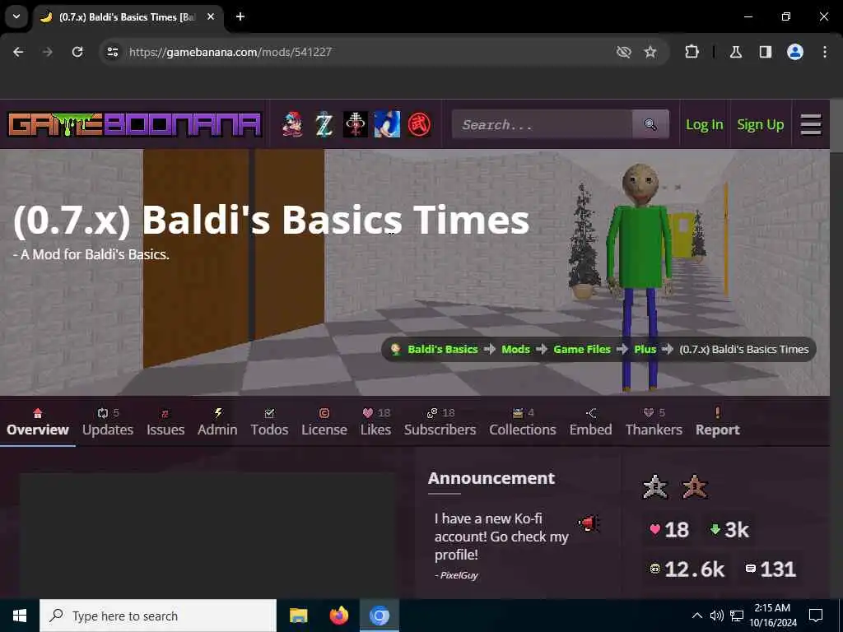Screen dimensions: 843x632
Task: Click Baldi's Basics breadcrumb link
Action: pos(442,349)
